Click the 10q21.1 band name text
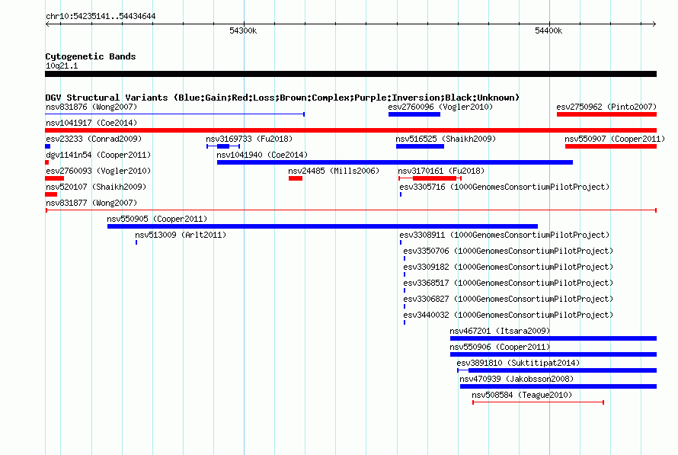The height and width of the screenshot is (455, 678). [x=62, y=66]
